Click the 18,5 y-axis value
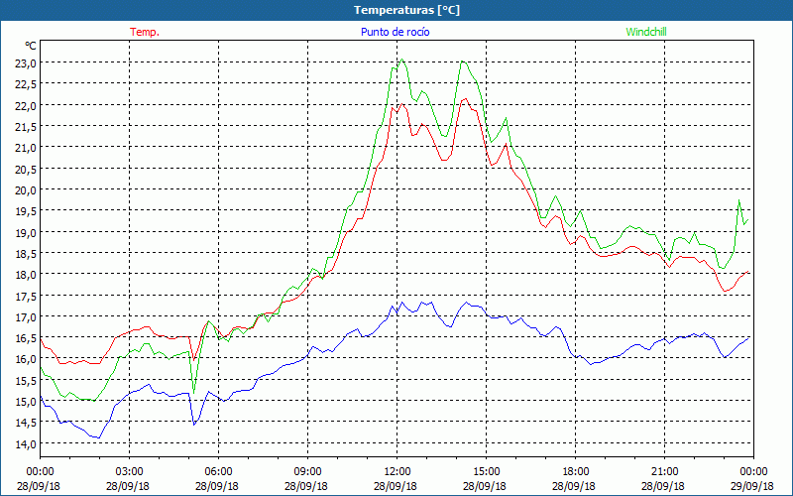Image resolution: width=793 pixels, height=496 pixels. [x=26, y=254]
